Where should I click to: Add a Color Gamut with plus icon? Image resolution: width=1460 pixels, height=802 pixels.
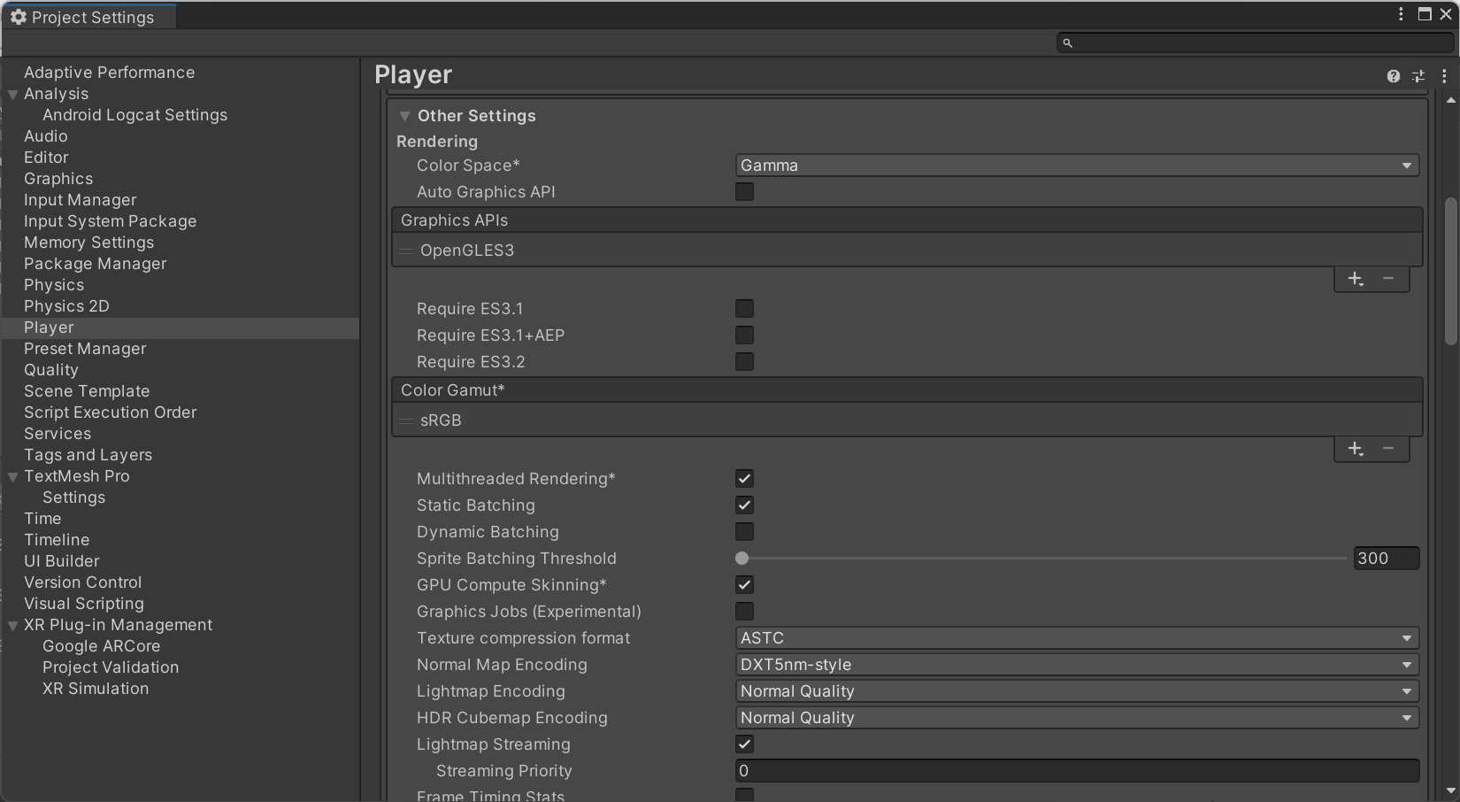(x=1355, y=449)
